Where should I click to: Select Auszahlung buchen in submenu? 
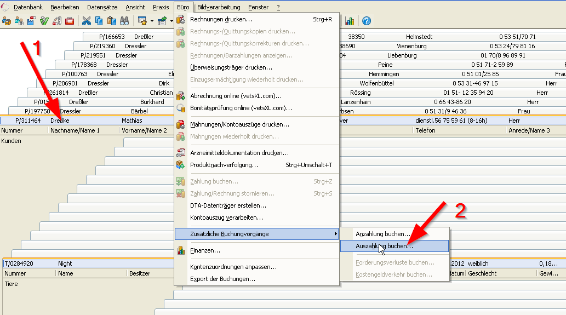[395, 246]
